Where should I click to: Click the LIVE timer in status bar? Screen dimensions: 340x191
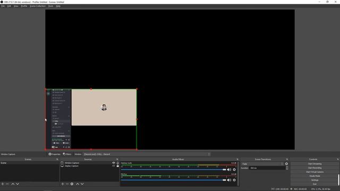(282, 189)
